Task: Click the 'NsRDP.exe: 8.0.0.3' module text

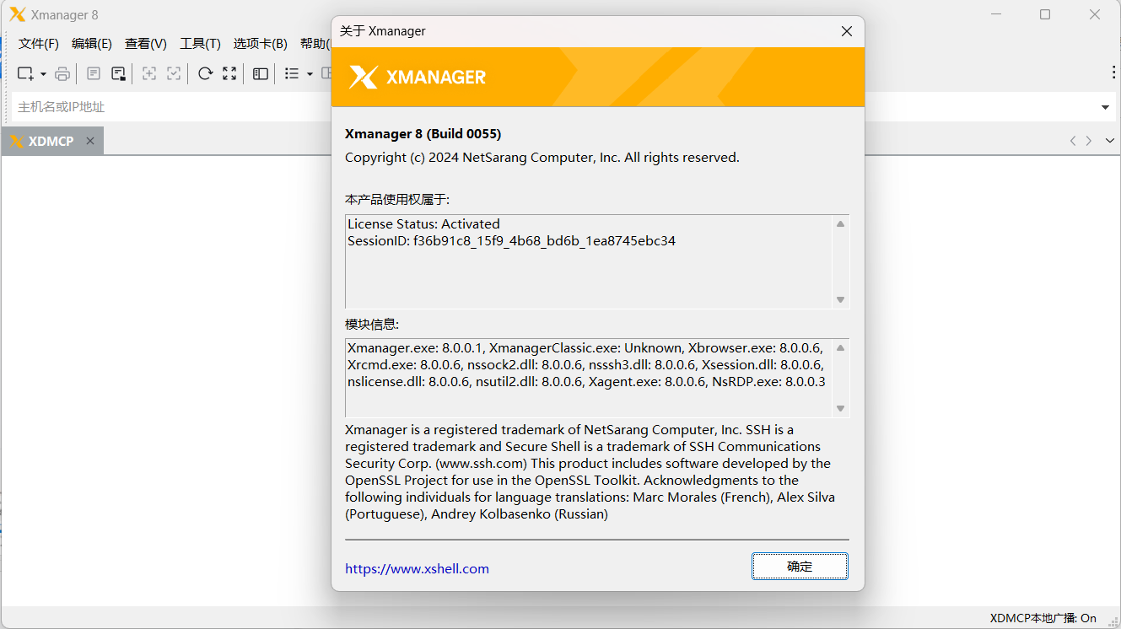Action: [x=768, y=381]
